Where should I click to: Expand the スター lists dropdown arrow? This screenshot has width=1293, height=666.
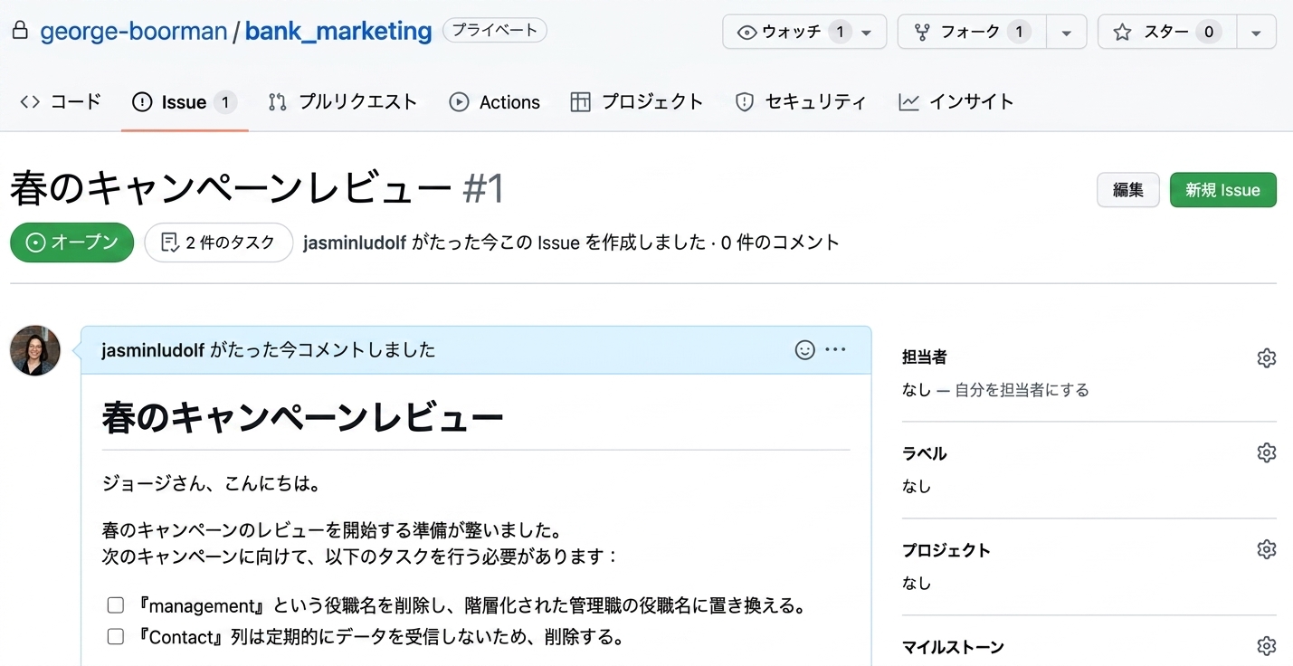coord(1256,33)
